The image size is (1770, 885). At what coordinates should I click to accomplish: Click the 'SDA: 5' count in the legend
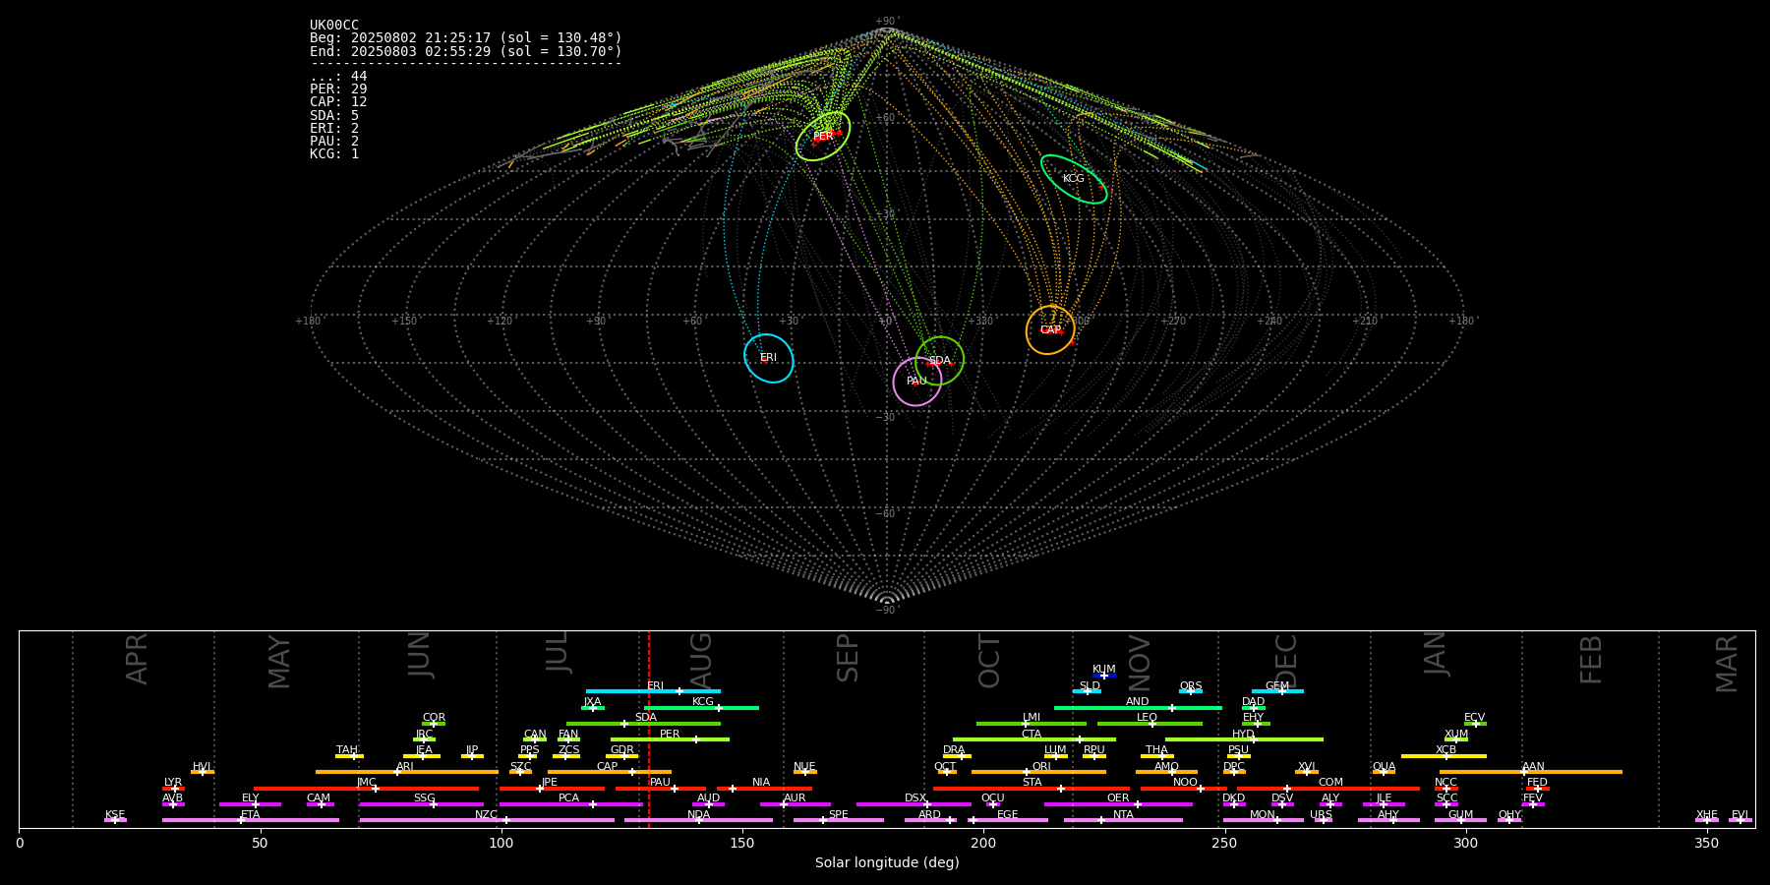click(x=334, y=116)
